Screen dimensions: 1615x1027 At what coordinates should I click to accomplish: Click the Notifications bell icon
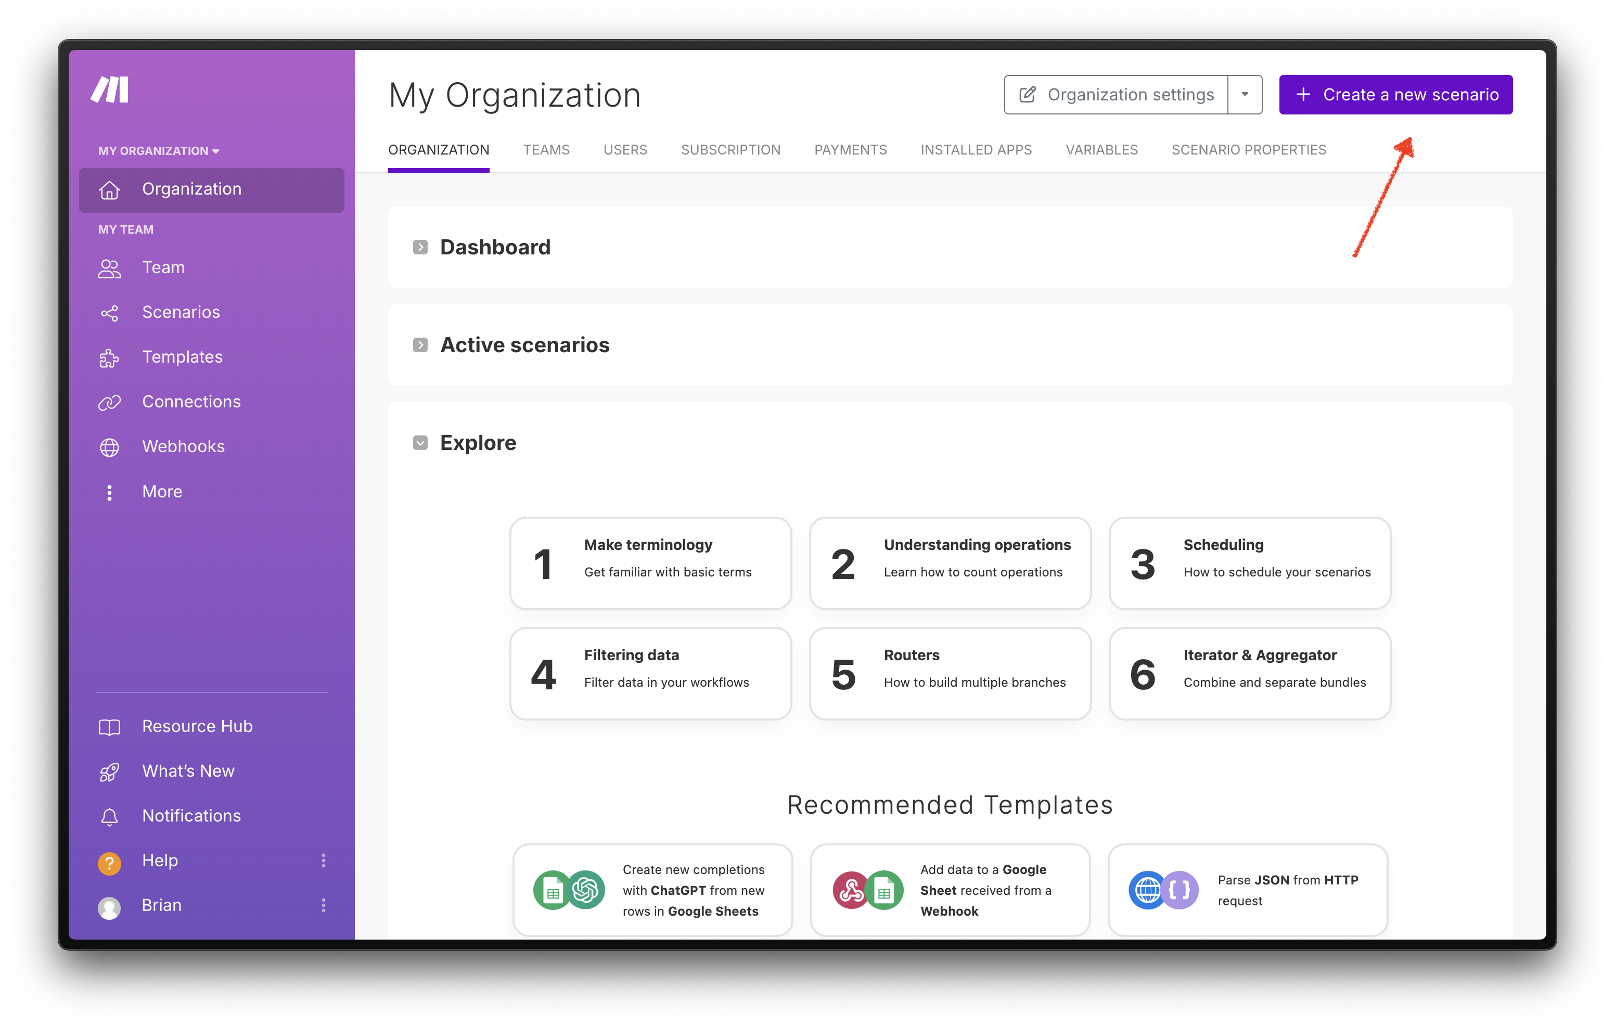[x=109, y=816]
